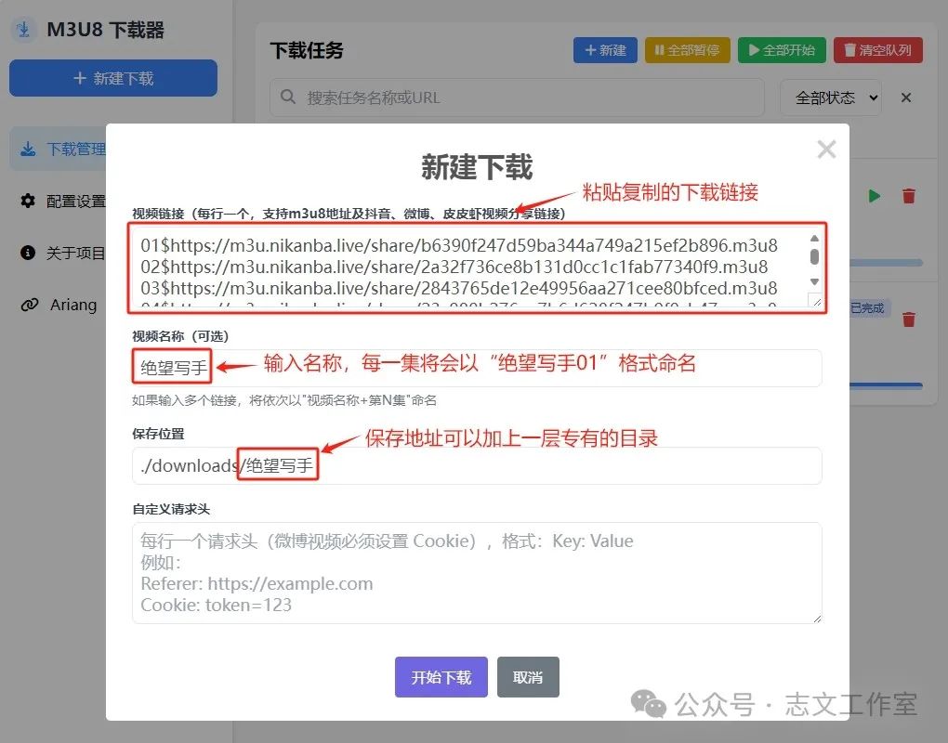Click the resize grip of the links textarea

coord(816,302)
